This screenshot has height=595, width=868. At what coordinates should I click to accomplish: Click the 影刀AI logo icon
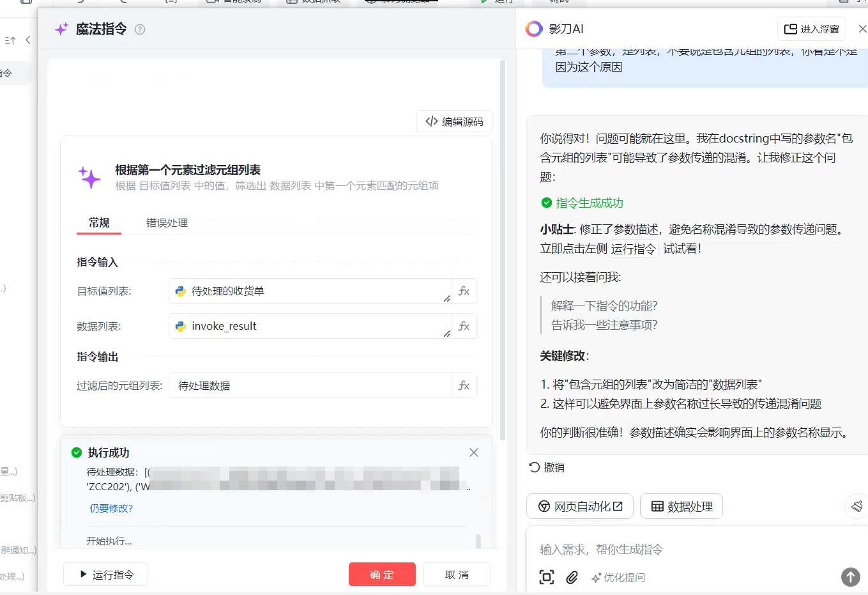tap(534, 29)
